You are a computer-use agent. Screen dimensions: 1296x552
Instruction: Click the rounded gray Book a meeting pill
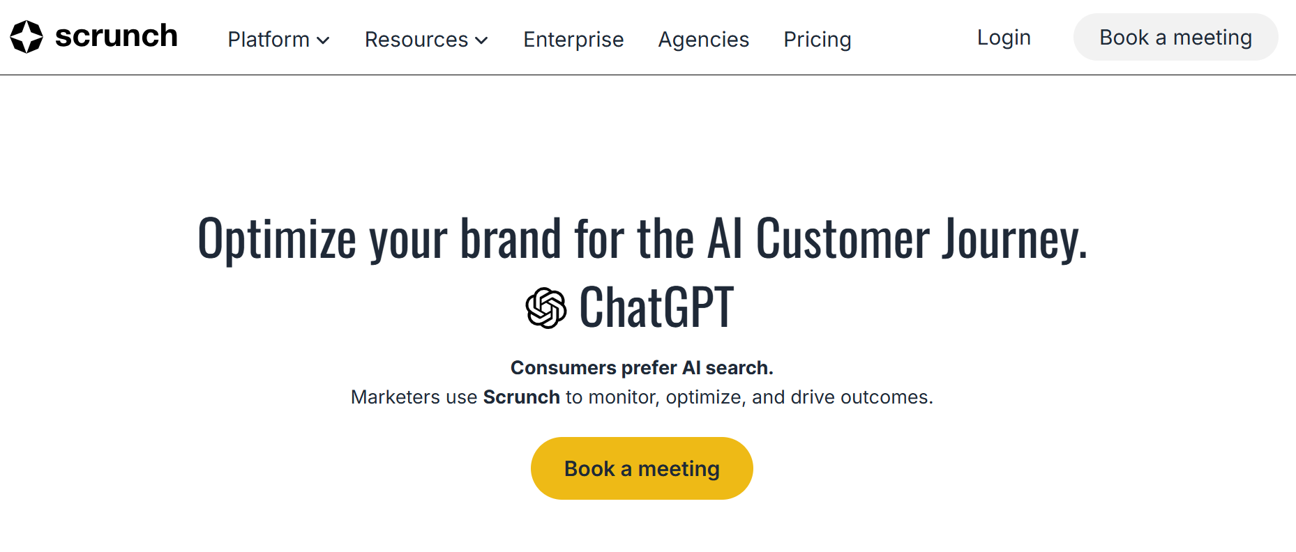(1175, 37)
